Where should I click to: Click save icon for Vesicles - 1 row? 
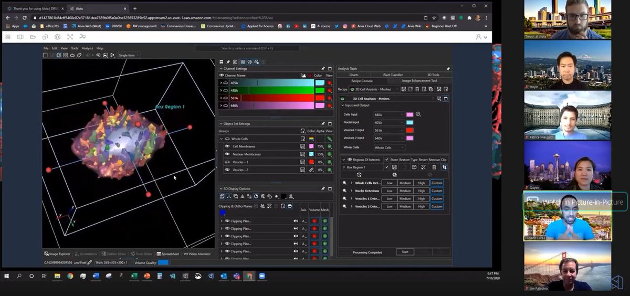pos(303,162)
